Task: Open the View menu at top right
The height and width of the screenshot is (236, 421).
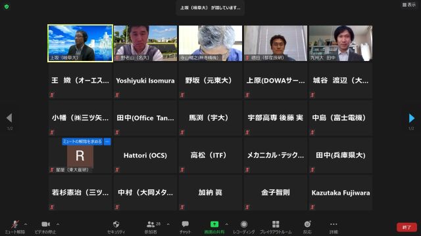Action: pos(409,5)
